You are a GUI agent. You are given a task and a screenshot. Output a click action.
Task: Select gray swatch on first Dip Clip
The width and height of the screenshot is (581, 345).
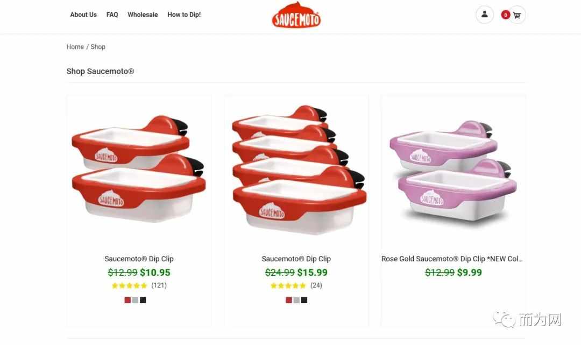point(135,300)
